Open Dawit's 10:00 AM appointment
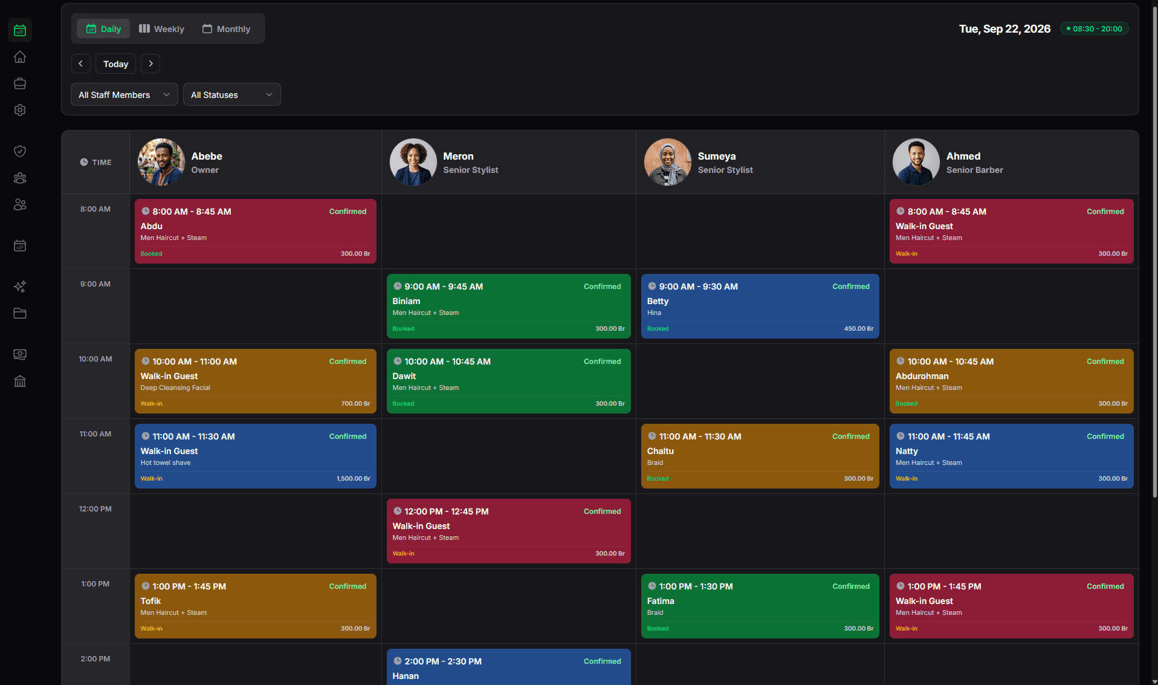 tap(509, 381)
